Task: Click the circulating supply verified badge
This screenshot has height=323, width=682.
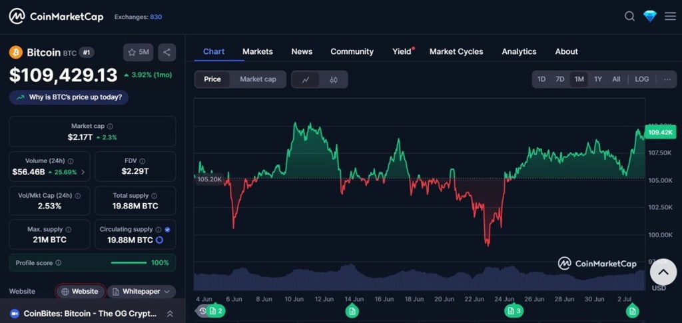Action: click(x=167, y=230)
